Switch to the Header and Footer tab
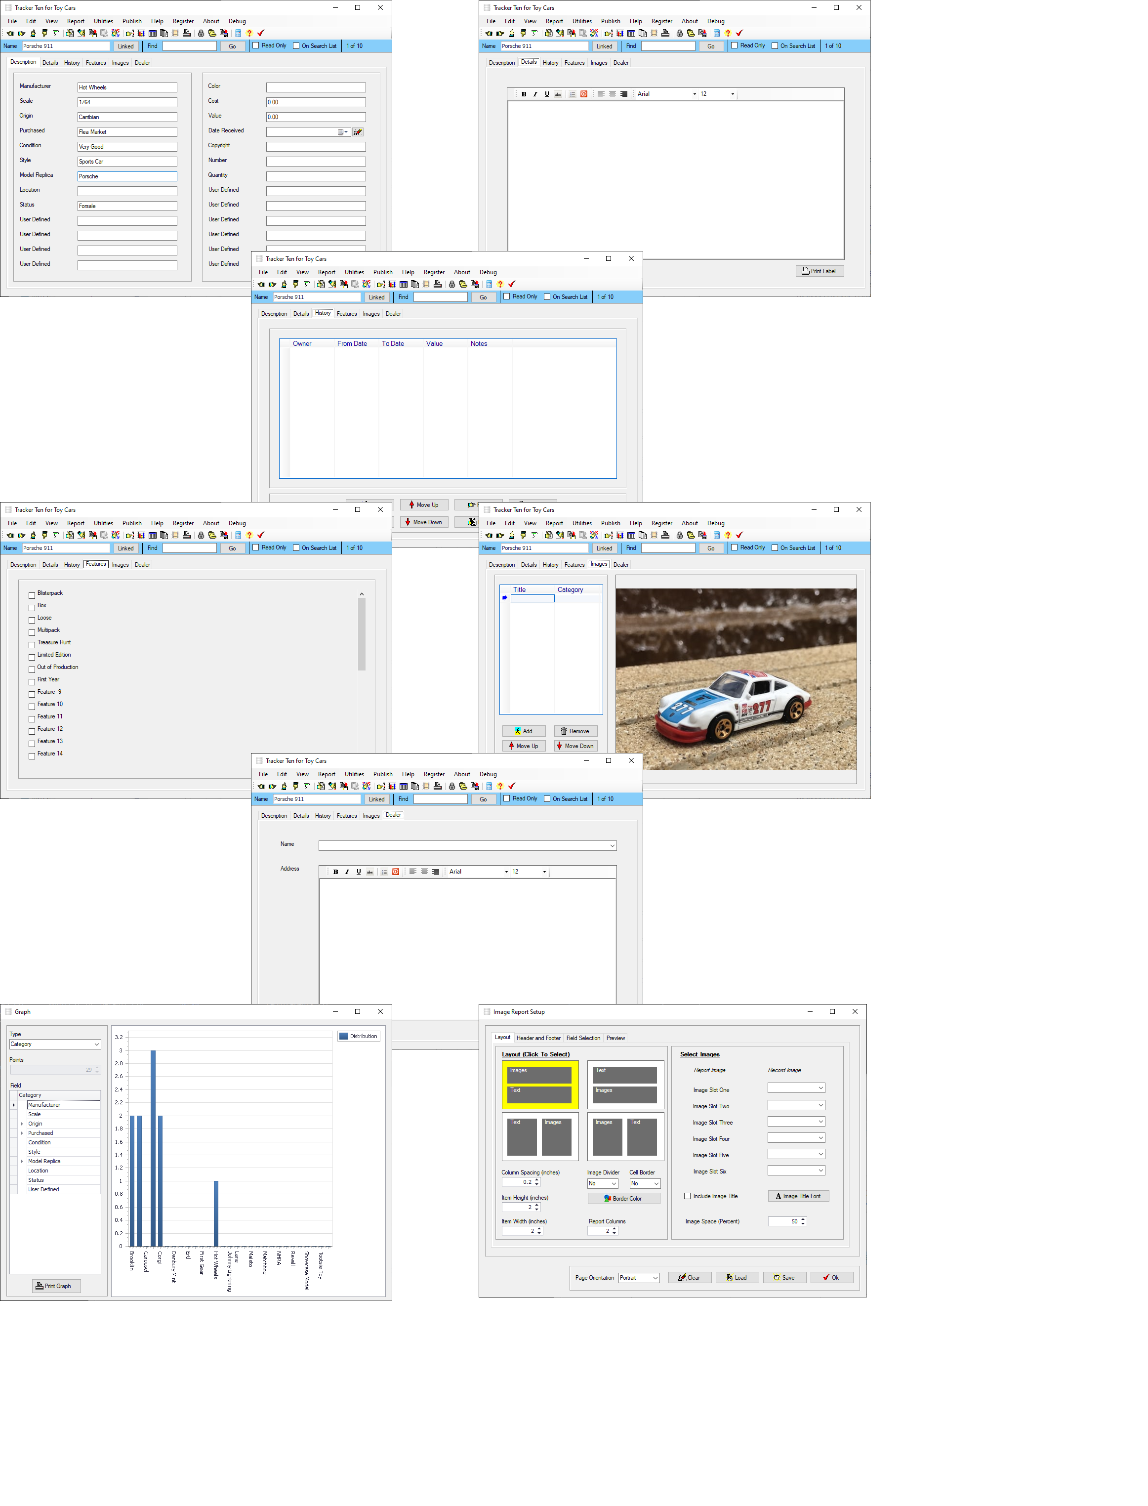 point(538,1038)
